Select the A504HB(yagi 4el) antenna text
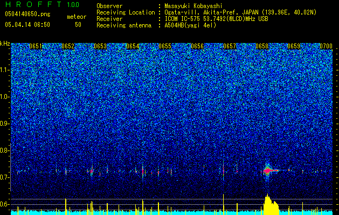Screen dimensions: 339x215 point(190,25)
